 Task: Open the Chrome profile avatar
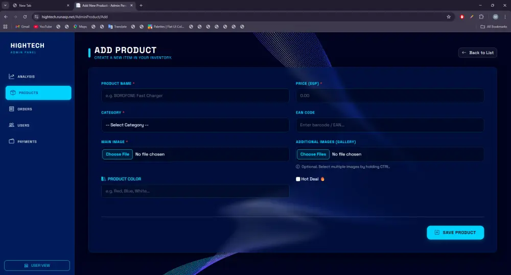(x=495, y=17)
